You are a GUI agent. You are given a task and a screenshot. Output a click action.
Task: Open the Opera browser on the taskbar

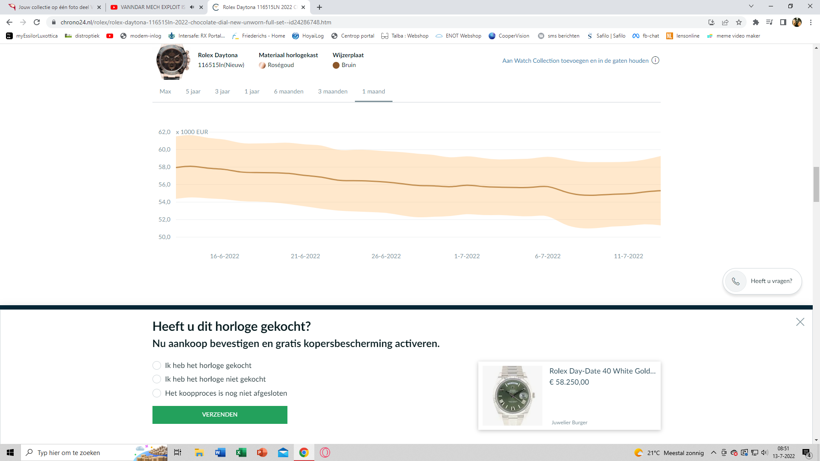tap(325, 452)
